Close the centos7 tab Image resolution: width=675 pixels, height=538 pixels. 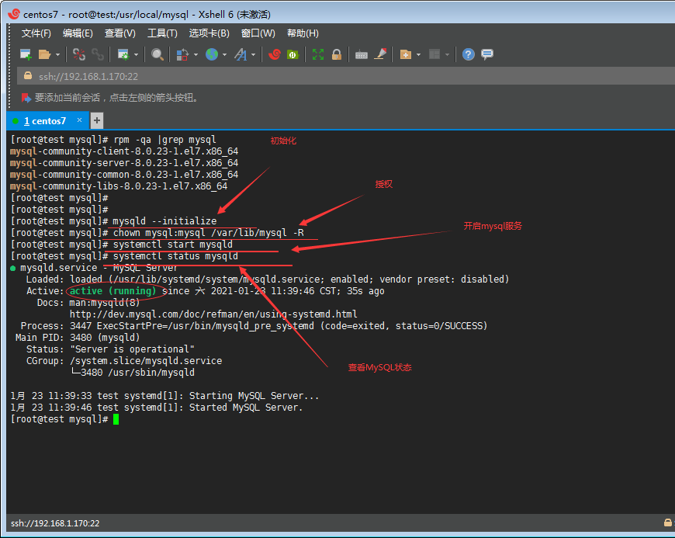click(x=78, y=120)
